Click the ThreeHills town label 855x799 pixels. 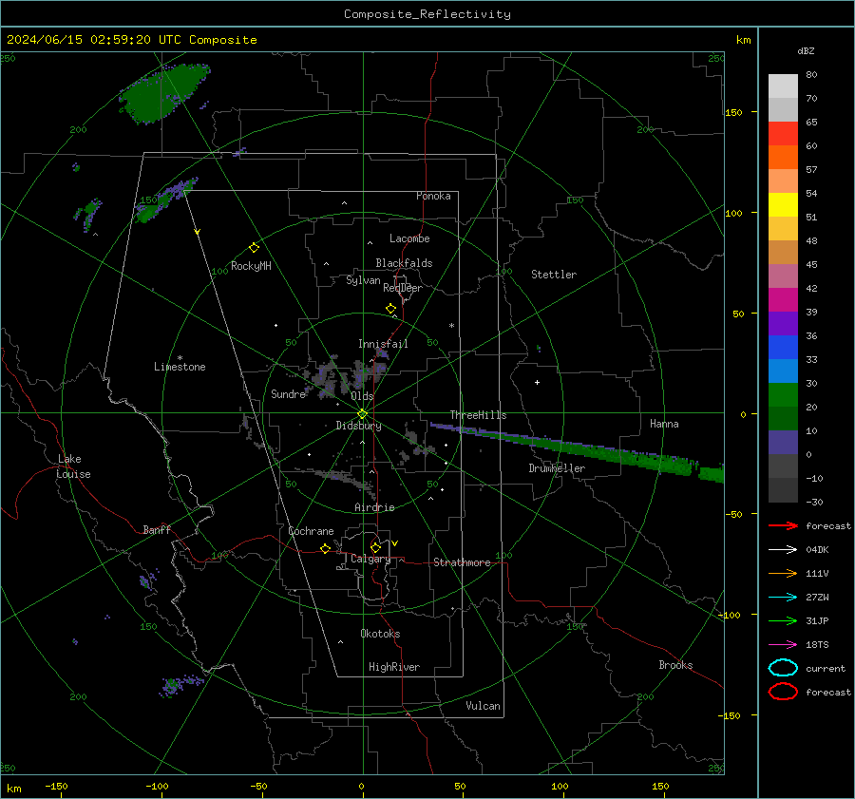click(x=478, y=415)
